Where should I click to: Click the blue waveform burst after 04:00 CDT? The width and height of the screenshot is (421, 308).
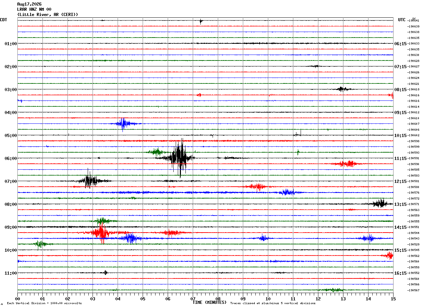pyautogui.click(x=123, y=124)
